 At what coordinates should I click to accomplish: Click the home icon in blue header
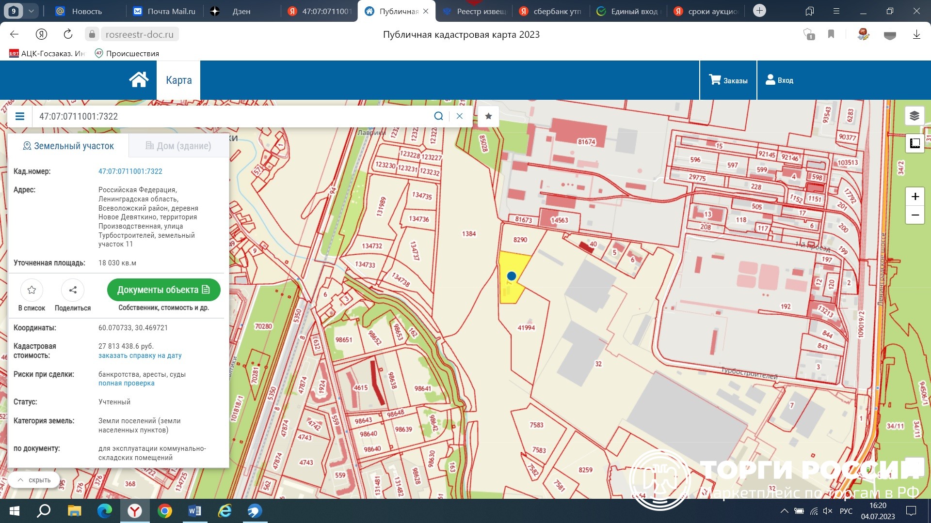pyautogui.click(x=139, y=80)
